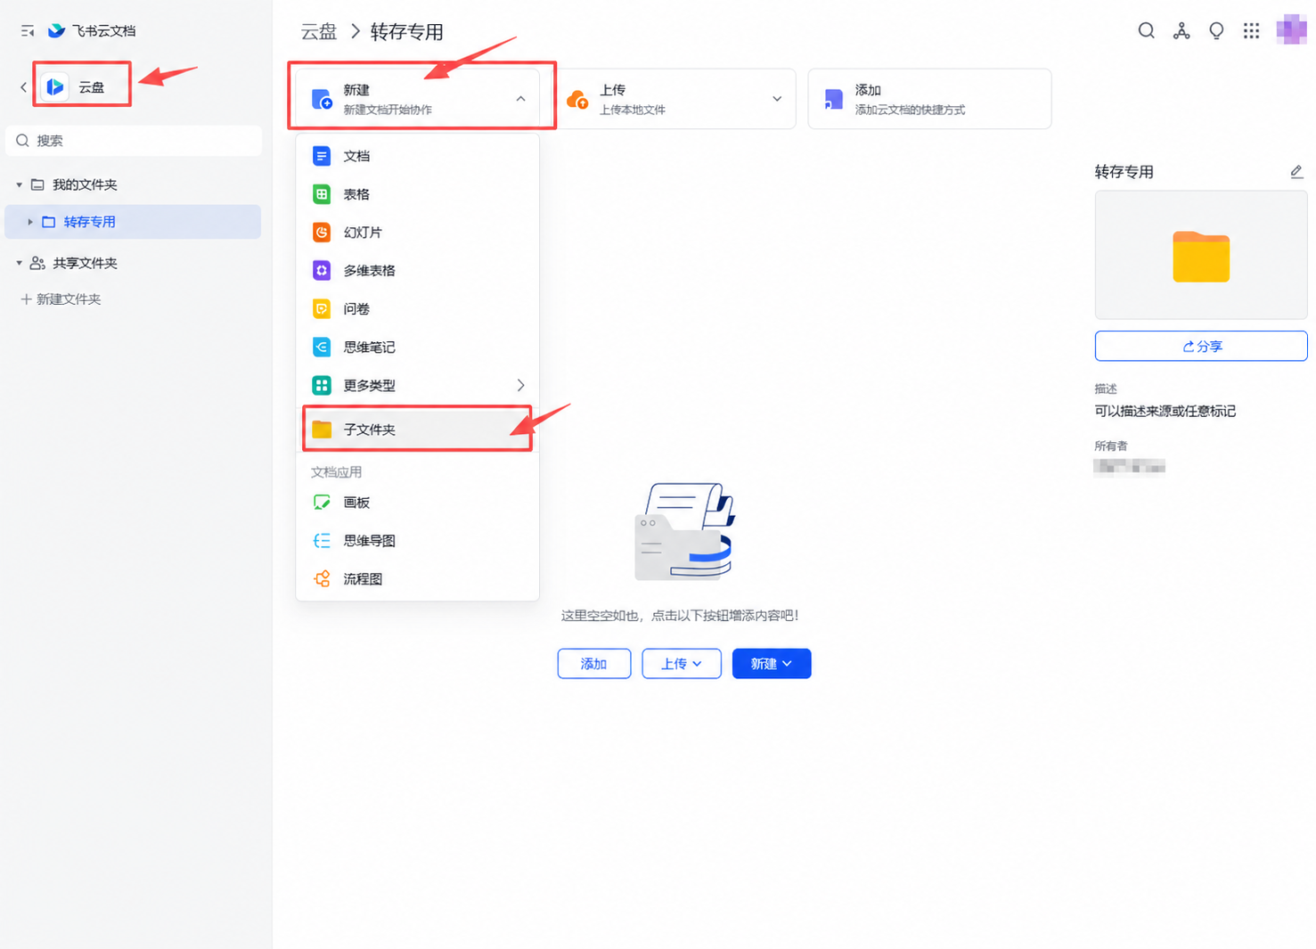Open the 上传 card dropdown chevron
The height and width of the screenshot is (949, 1316).
pos(777,99)
